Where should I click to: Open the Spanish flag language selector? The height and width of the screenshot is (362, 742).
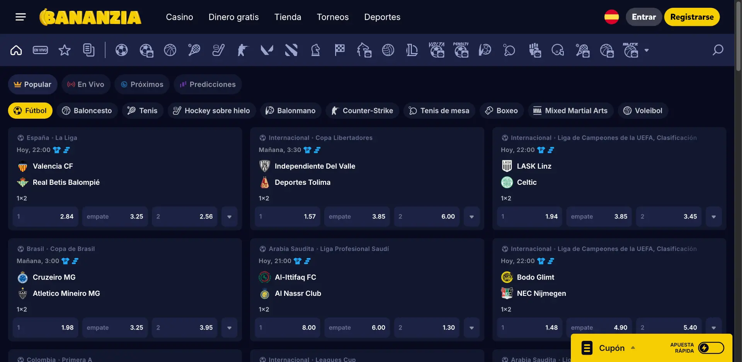(x=611, y=17)
